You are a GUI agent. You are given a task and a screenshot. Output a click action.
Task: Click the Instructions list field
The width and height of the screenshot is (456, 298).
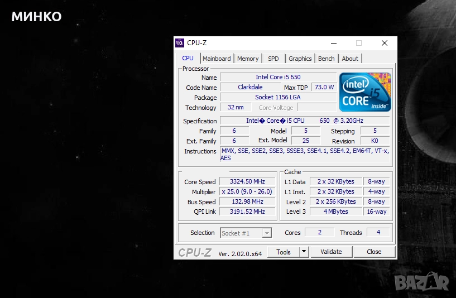304,155
